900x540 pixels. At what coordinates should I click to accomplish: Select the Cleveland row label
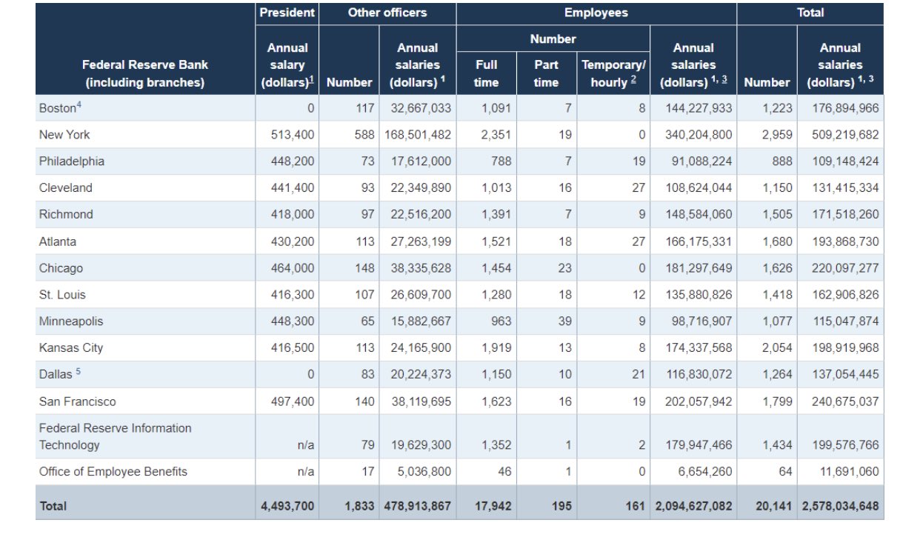click(x=65, y=188)
